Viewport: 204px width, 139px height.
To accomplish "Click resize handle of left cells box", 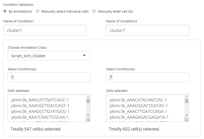I will [x=88, y=120].
